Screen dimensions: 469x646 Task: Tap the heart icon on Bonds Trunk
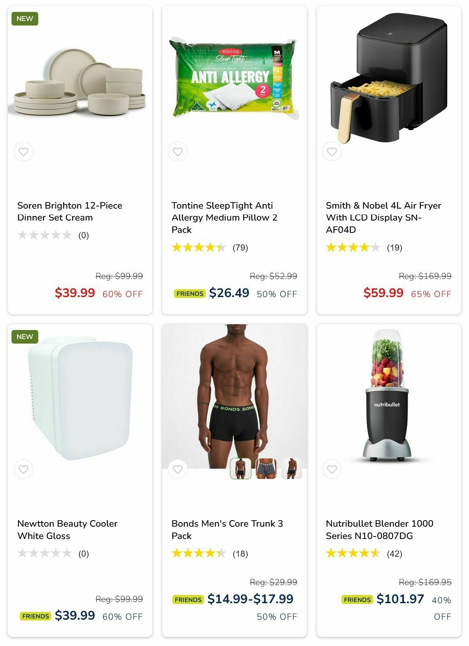point(178,469)
